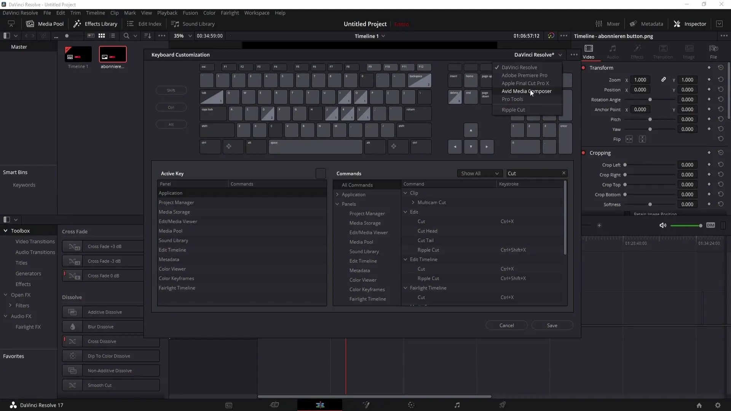Toggle the Cropping enable dot

pyautogui.click(x=583, y=153)
